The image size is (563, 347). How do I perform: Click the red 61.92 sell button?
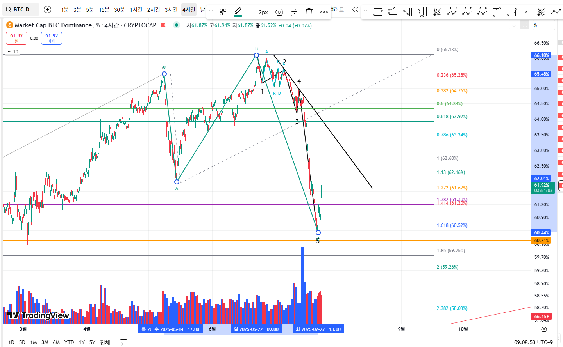tap(16, 38)
